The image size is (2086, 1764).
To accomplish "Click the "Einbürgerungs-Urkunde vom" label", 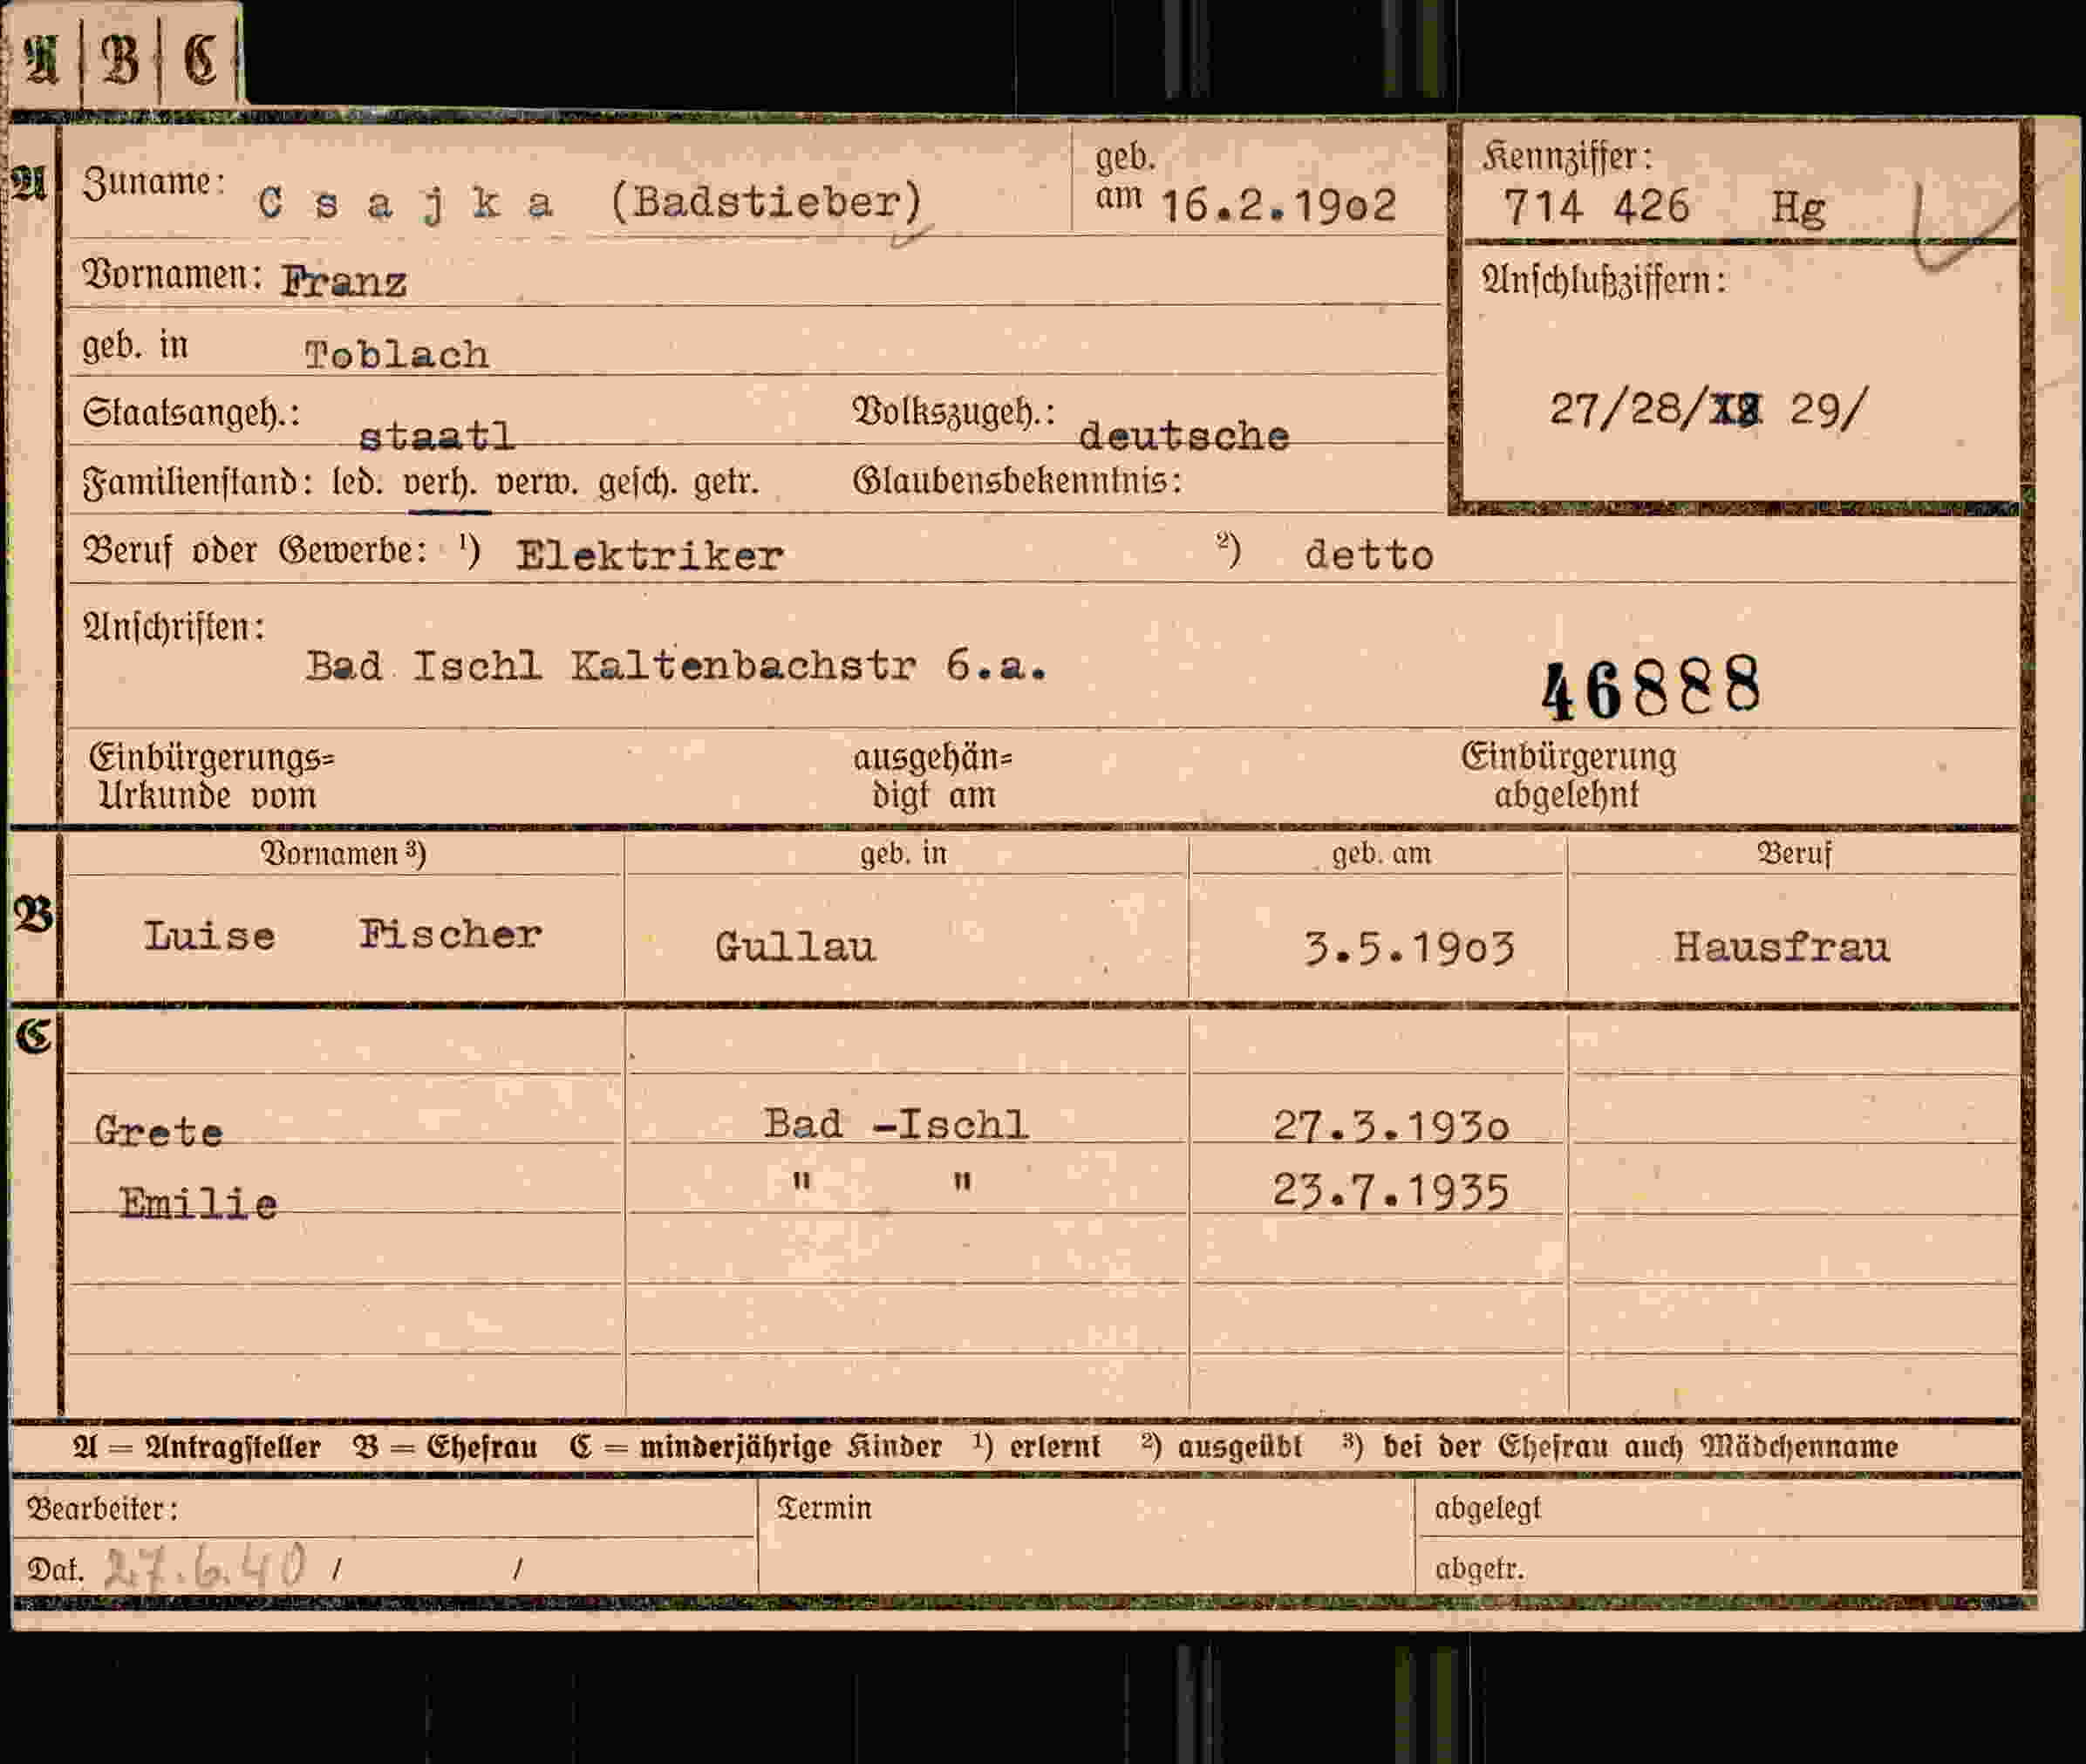I will (211, 776).
